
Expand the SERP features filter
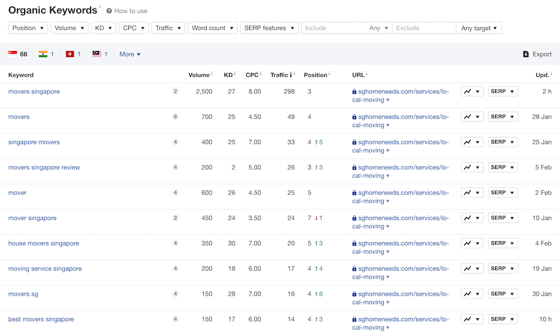tap(269, 28)
